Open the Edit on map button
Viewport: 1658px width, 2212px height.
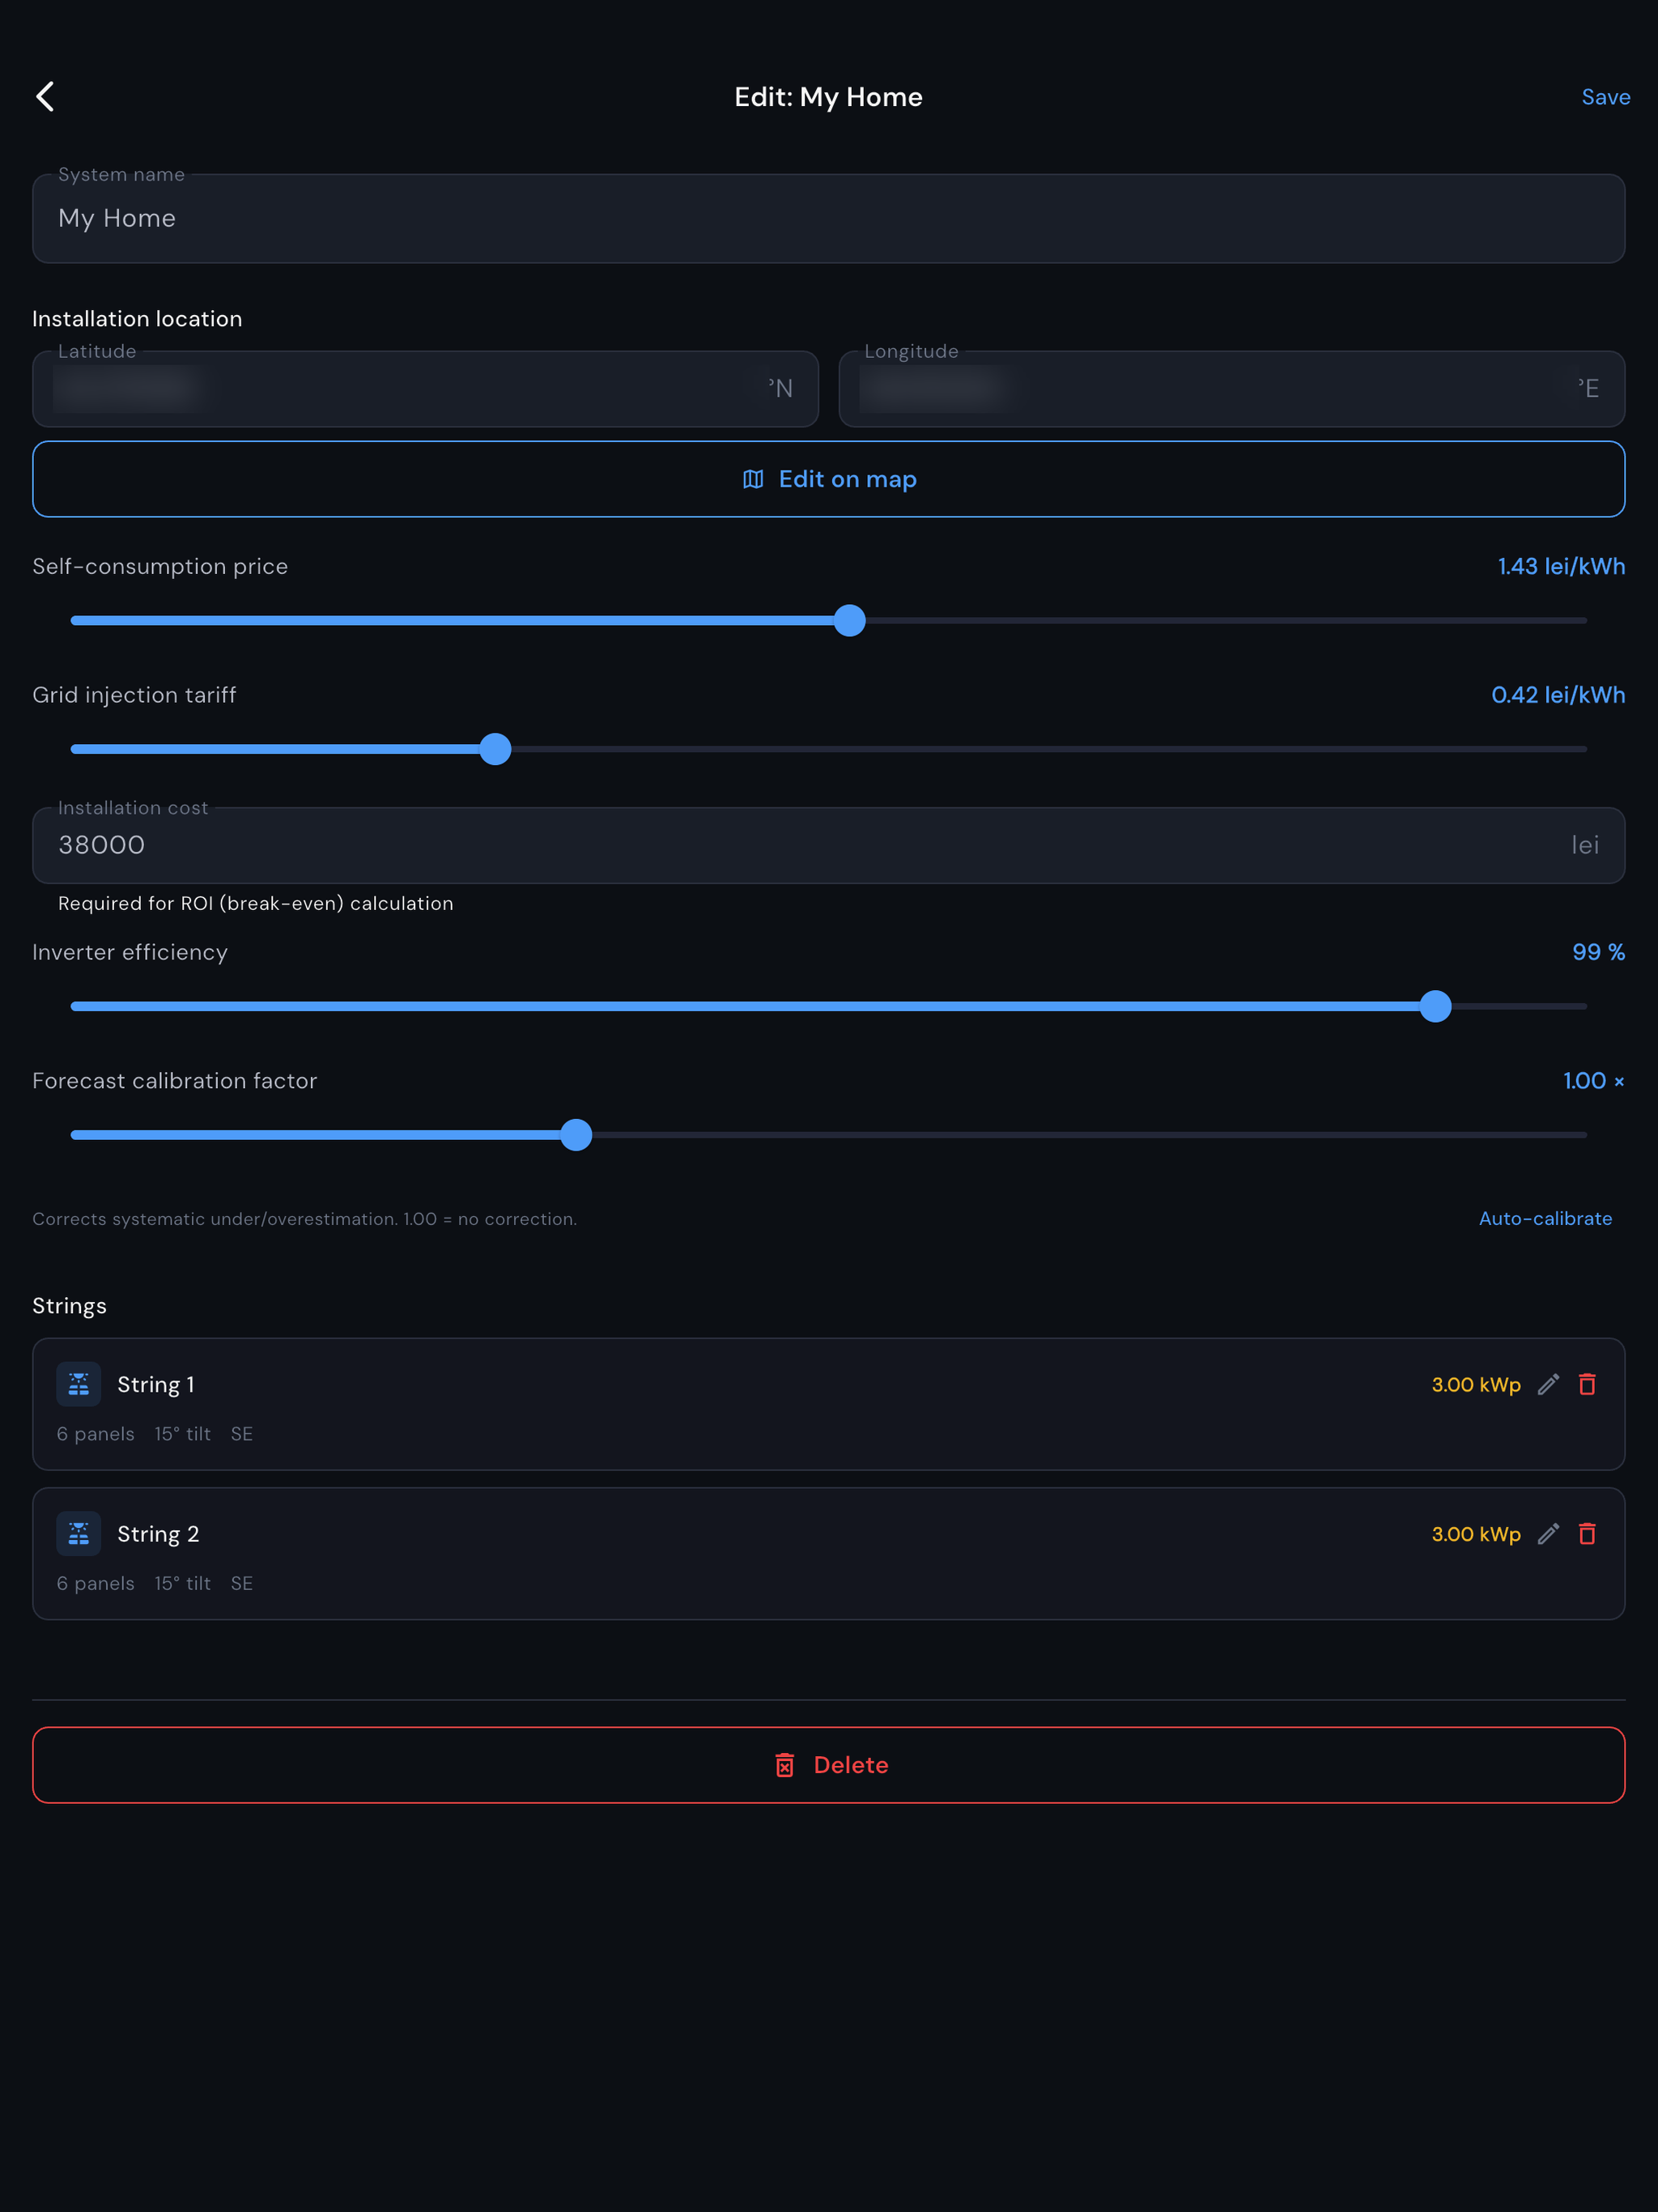tap(829, 479)
